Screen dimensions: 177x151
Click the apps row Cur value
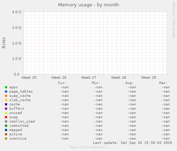[x=64, y=87]
